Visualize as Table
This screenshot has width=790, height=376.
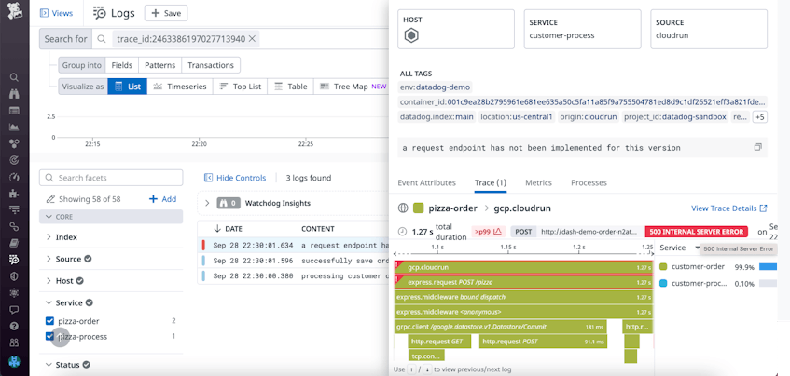(291, 87)
